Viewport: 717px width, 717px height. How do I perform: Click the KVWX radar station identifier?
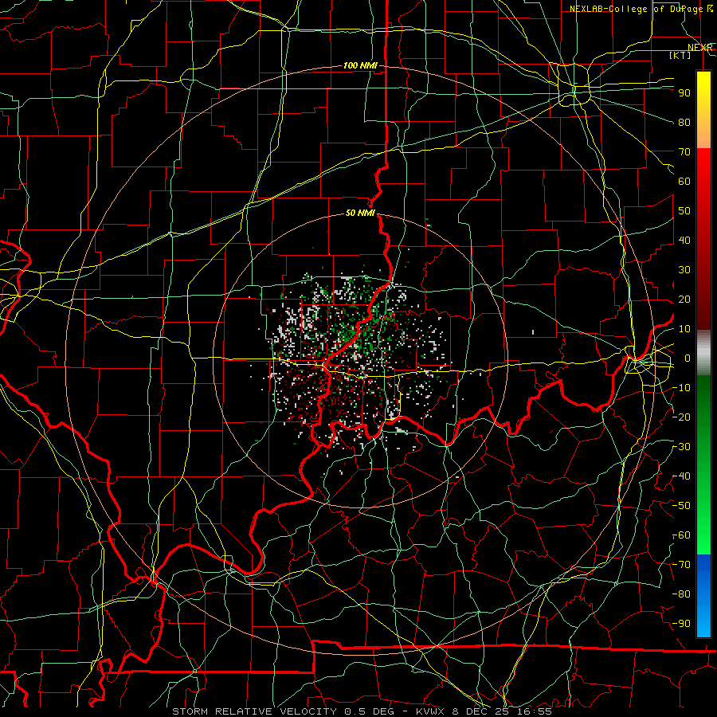tap(431, 711)
